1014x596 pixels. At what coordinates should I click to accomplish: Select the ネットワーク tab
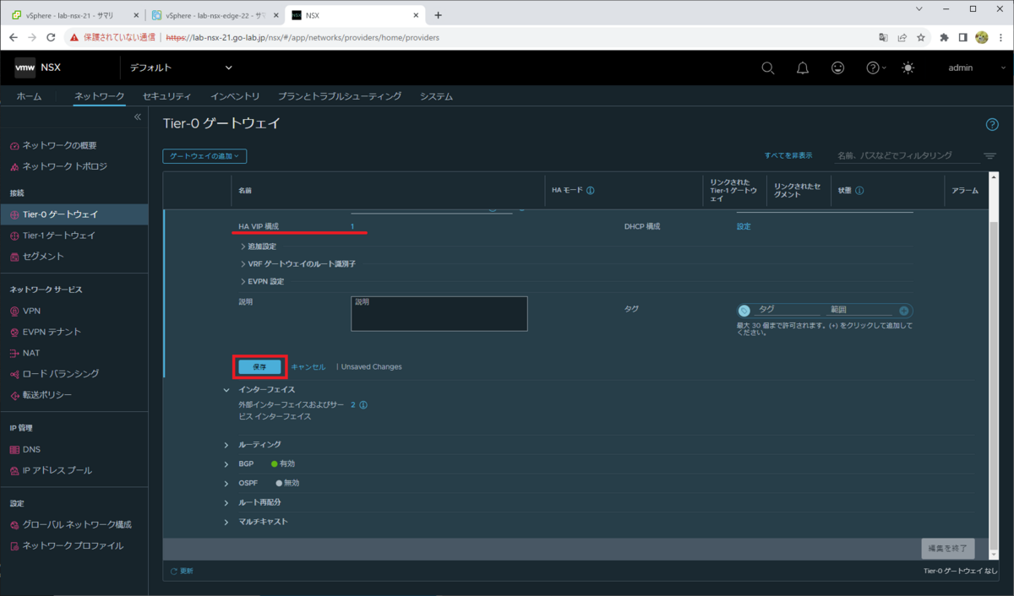coord(100,96)
